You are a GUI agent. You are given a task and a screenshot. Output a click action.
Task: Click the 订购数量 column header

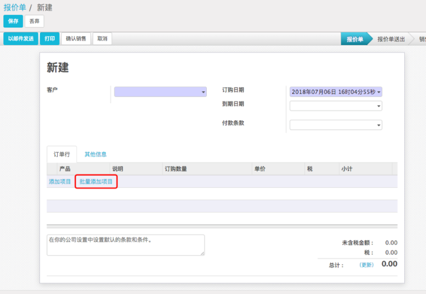point(175,169)
